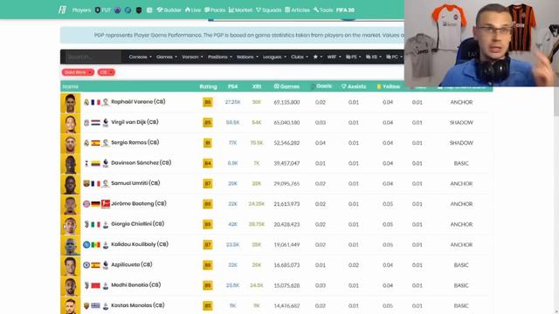Screen dimensions: 559x314
Task: Open the FIFA 20 version selector in navbar
Action: (345, 10)
